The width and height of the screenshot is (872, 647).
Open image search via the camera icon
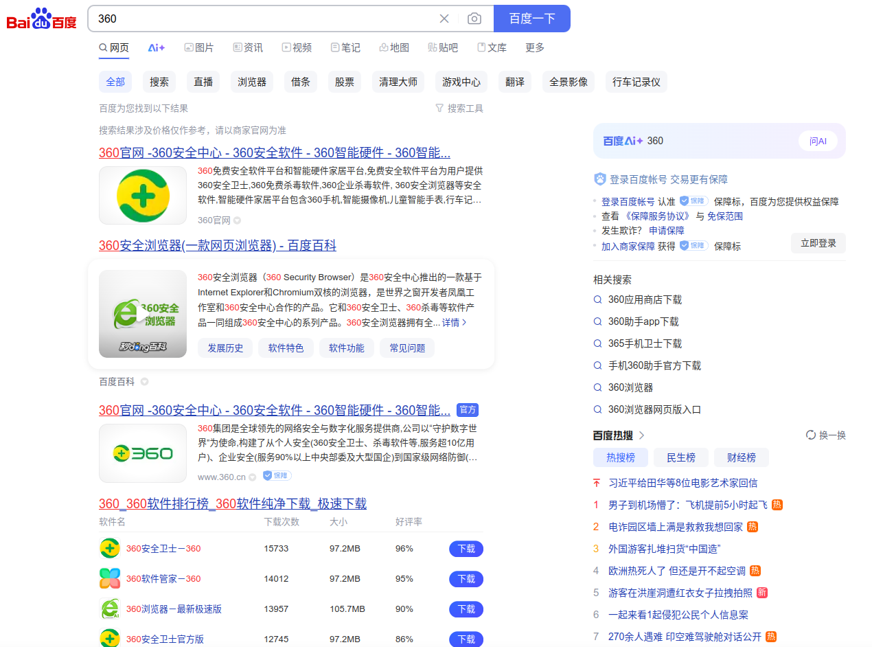[474, 19]
